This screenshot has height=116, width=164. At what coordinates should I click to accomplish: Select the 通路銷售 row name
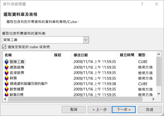click(x=17, y=67)
